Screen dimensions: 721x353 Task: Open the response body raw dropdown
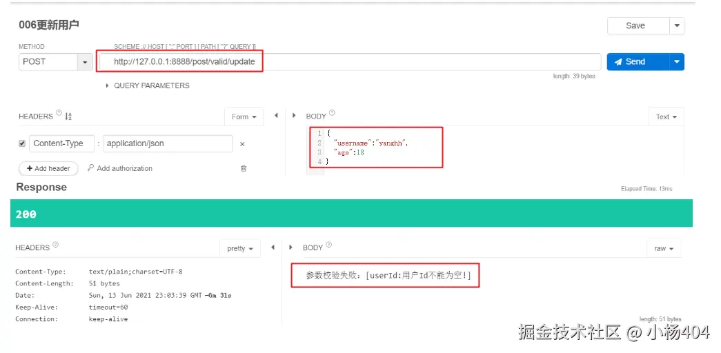coord(664,248)
